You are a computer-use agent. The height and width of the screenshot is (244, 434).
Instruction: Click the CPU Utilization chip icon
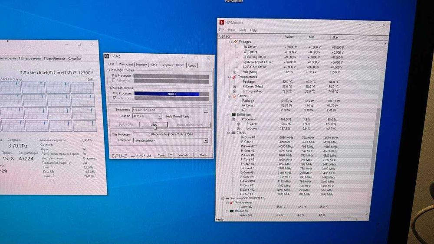pyautogui.click(x=233, y=115)
